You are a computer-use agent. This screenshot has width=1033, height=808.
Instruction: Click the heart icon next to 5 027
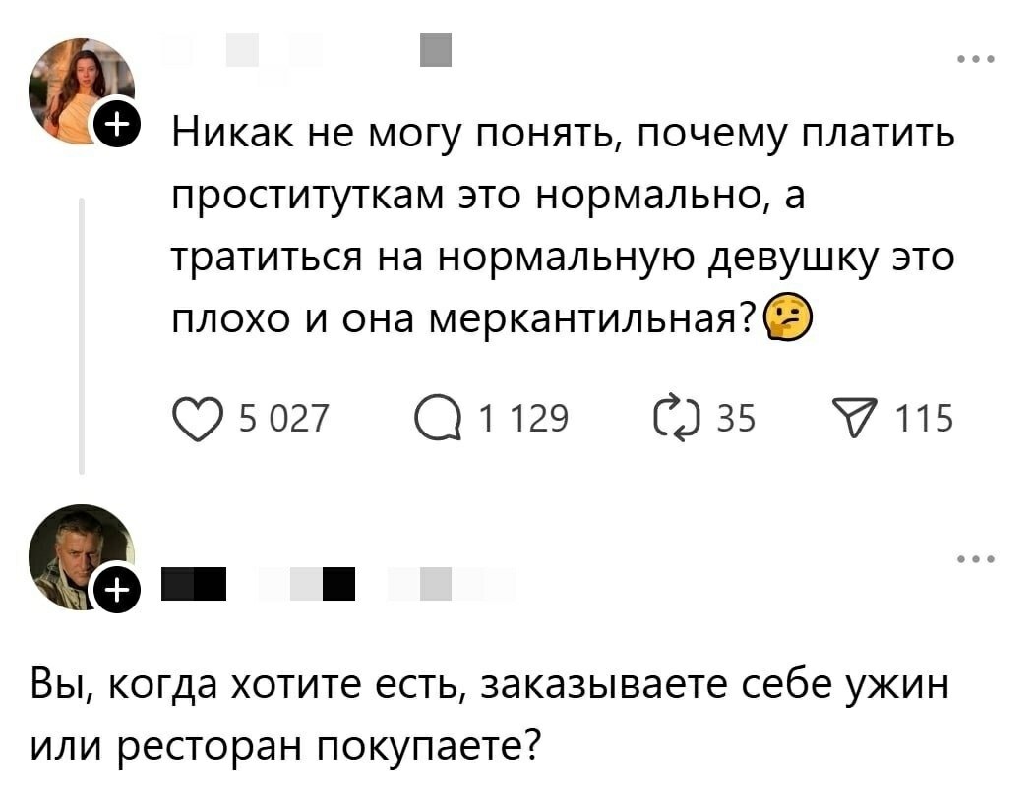click(x=197, y=418)
